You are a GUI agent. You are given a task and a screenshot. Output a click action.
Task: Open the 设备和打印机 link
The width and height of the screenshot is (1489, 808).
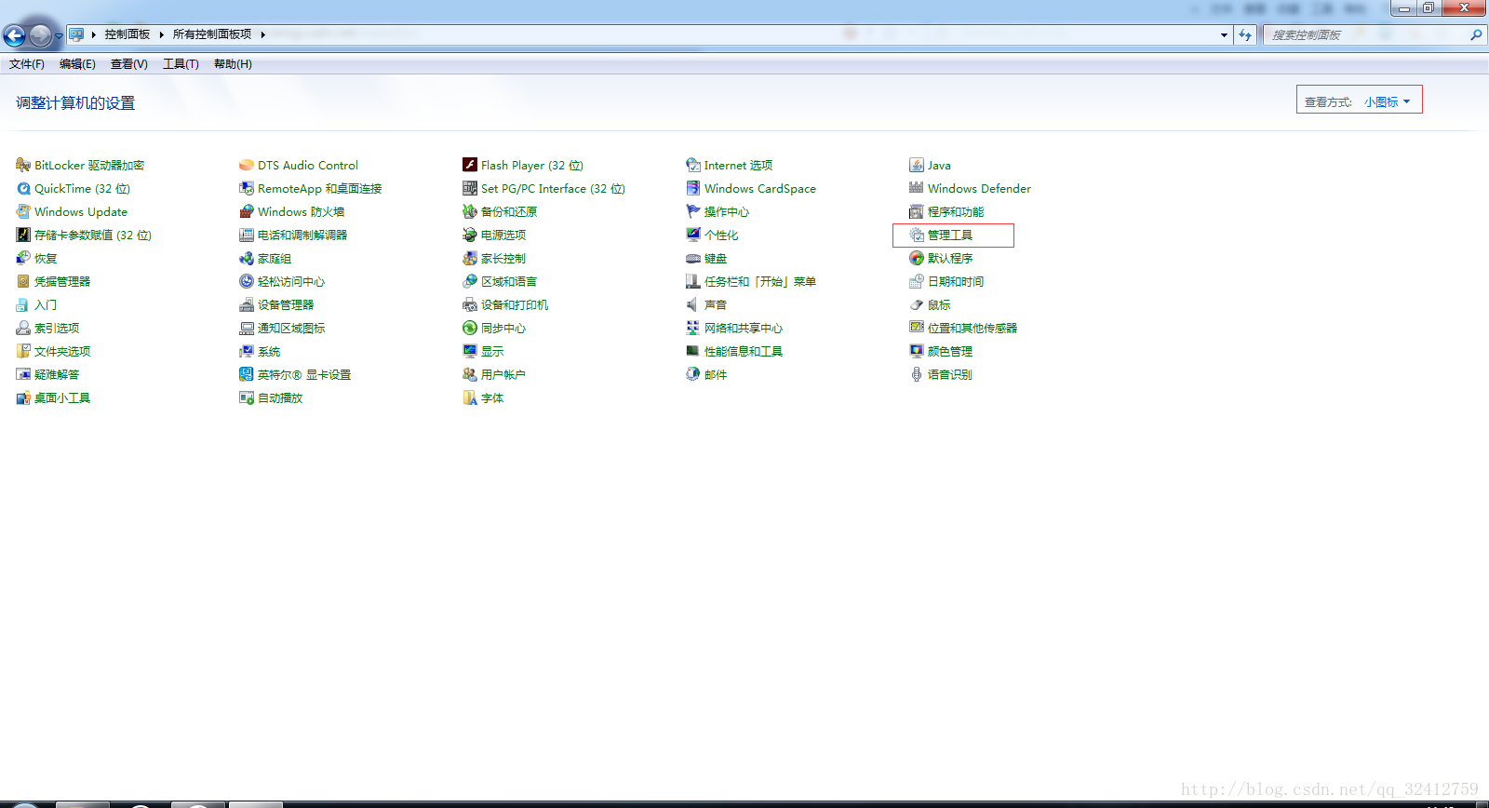515,304
